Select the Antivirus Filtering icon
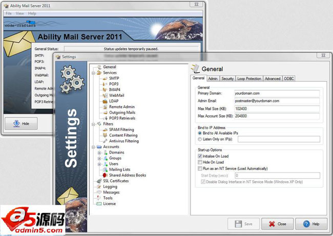 click(x=105, y=141)
